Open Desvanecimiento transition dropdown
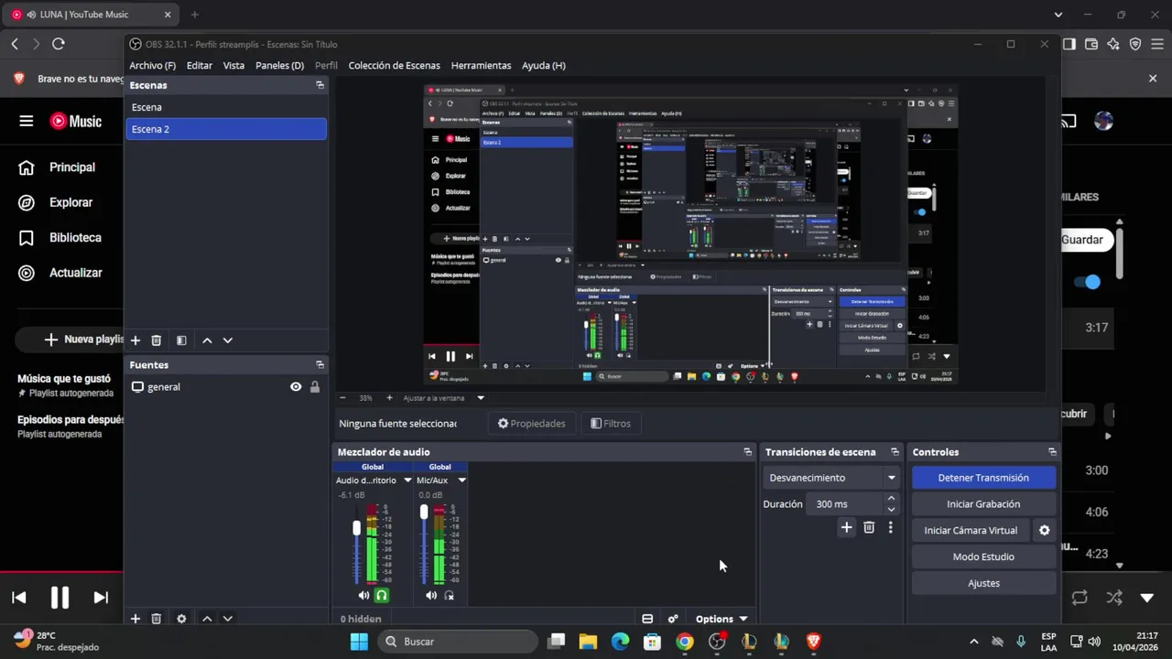The image size is (1172, 659). click(833, 478)
